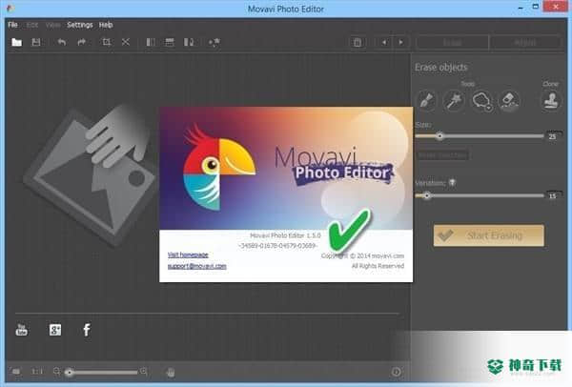This screenshot has height=387, width=572.
Task: Click the Variations hint icon
Action: [452, 183]
